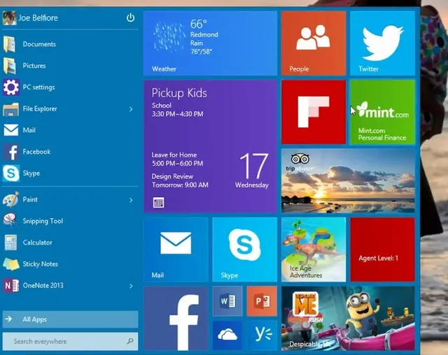
Task: Click the power button icon
Action: [131, 17]
